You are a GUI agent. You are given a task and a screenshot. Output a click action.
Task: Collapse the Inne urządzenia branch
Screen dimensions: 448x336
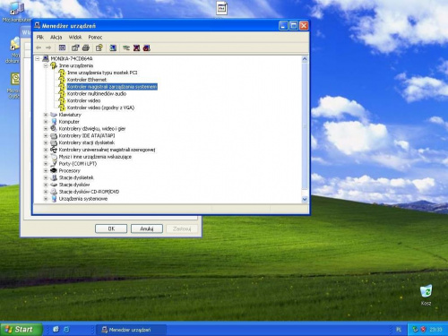pyautogui.click(x=46, y=65)
